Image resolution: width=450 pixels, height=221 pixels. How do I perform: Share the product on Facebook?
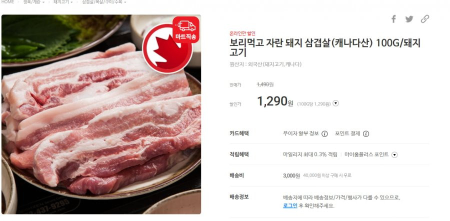click(x=393, y=19)
